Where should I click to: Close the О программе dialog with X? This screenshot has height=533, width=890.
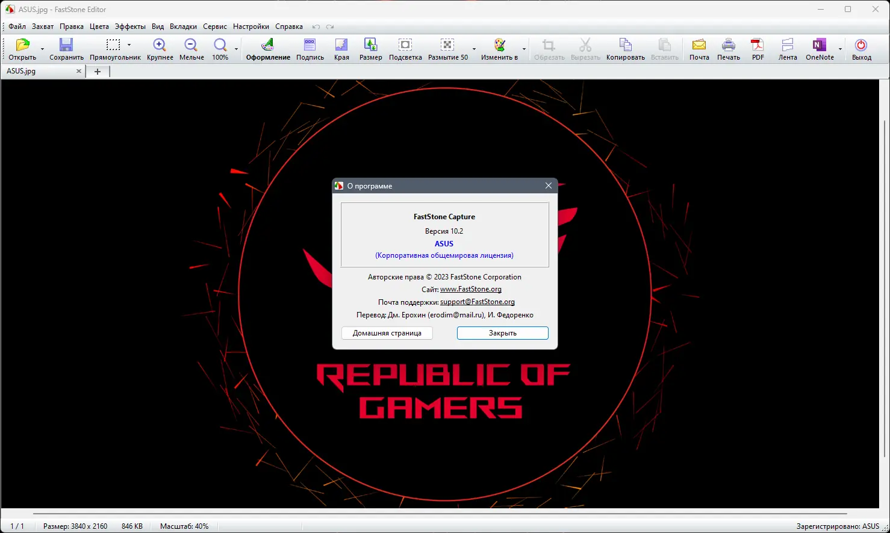pyautogui.click(x=549, y=185)
